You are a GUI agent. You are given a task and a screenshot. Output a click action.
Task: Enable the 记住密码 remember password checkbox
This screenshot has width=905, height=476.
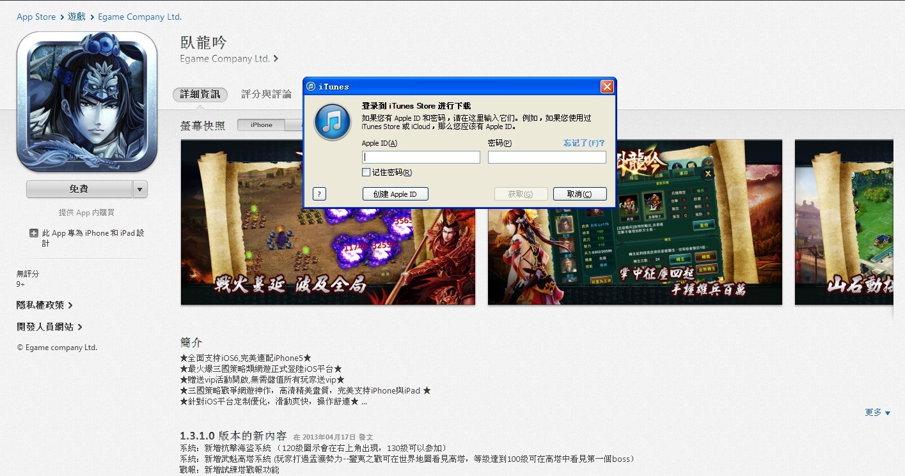[x=366, y=173]
